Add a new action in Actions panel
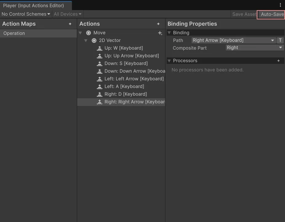The height and width of the screenshot is (222, 285). click(x=158, y=24)
